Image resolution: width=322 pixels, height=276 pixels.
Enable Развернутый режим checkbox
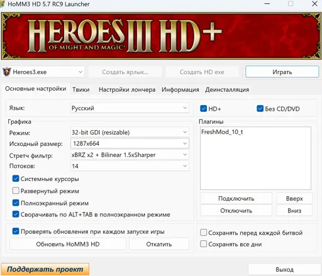point(16,190)
